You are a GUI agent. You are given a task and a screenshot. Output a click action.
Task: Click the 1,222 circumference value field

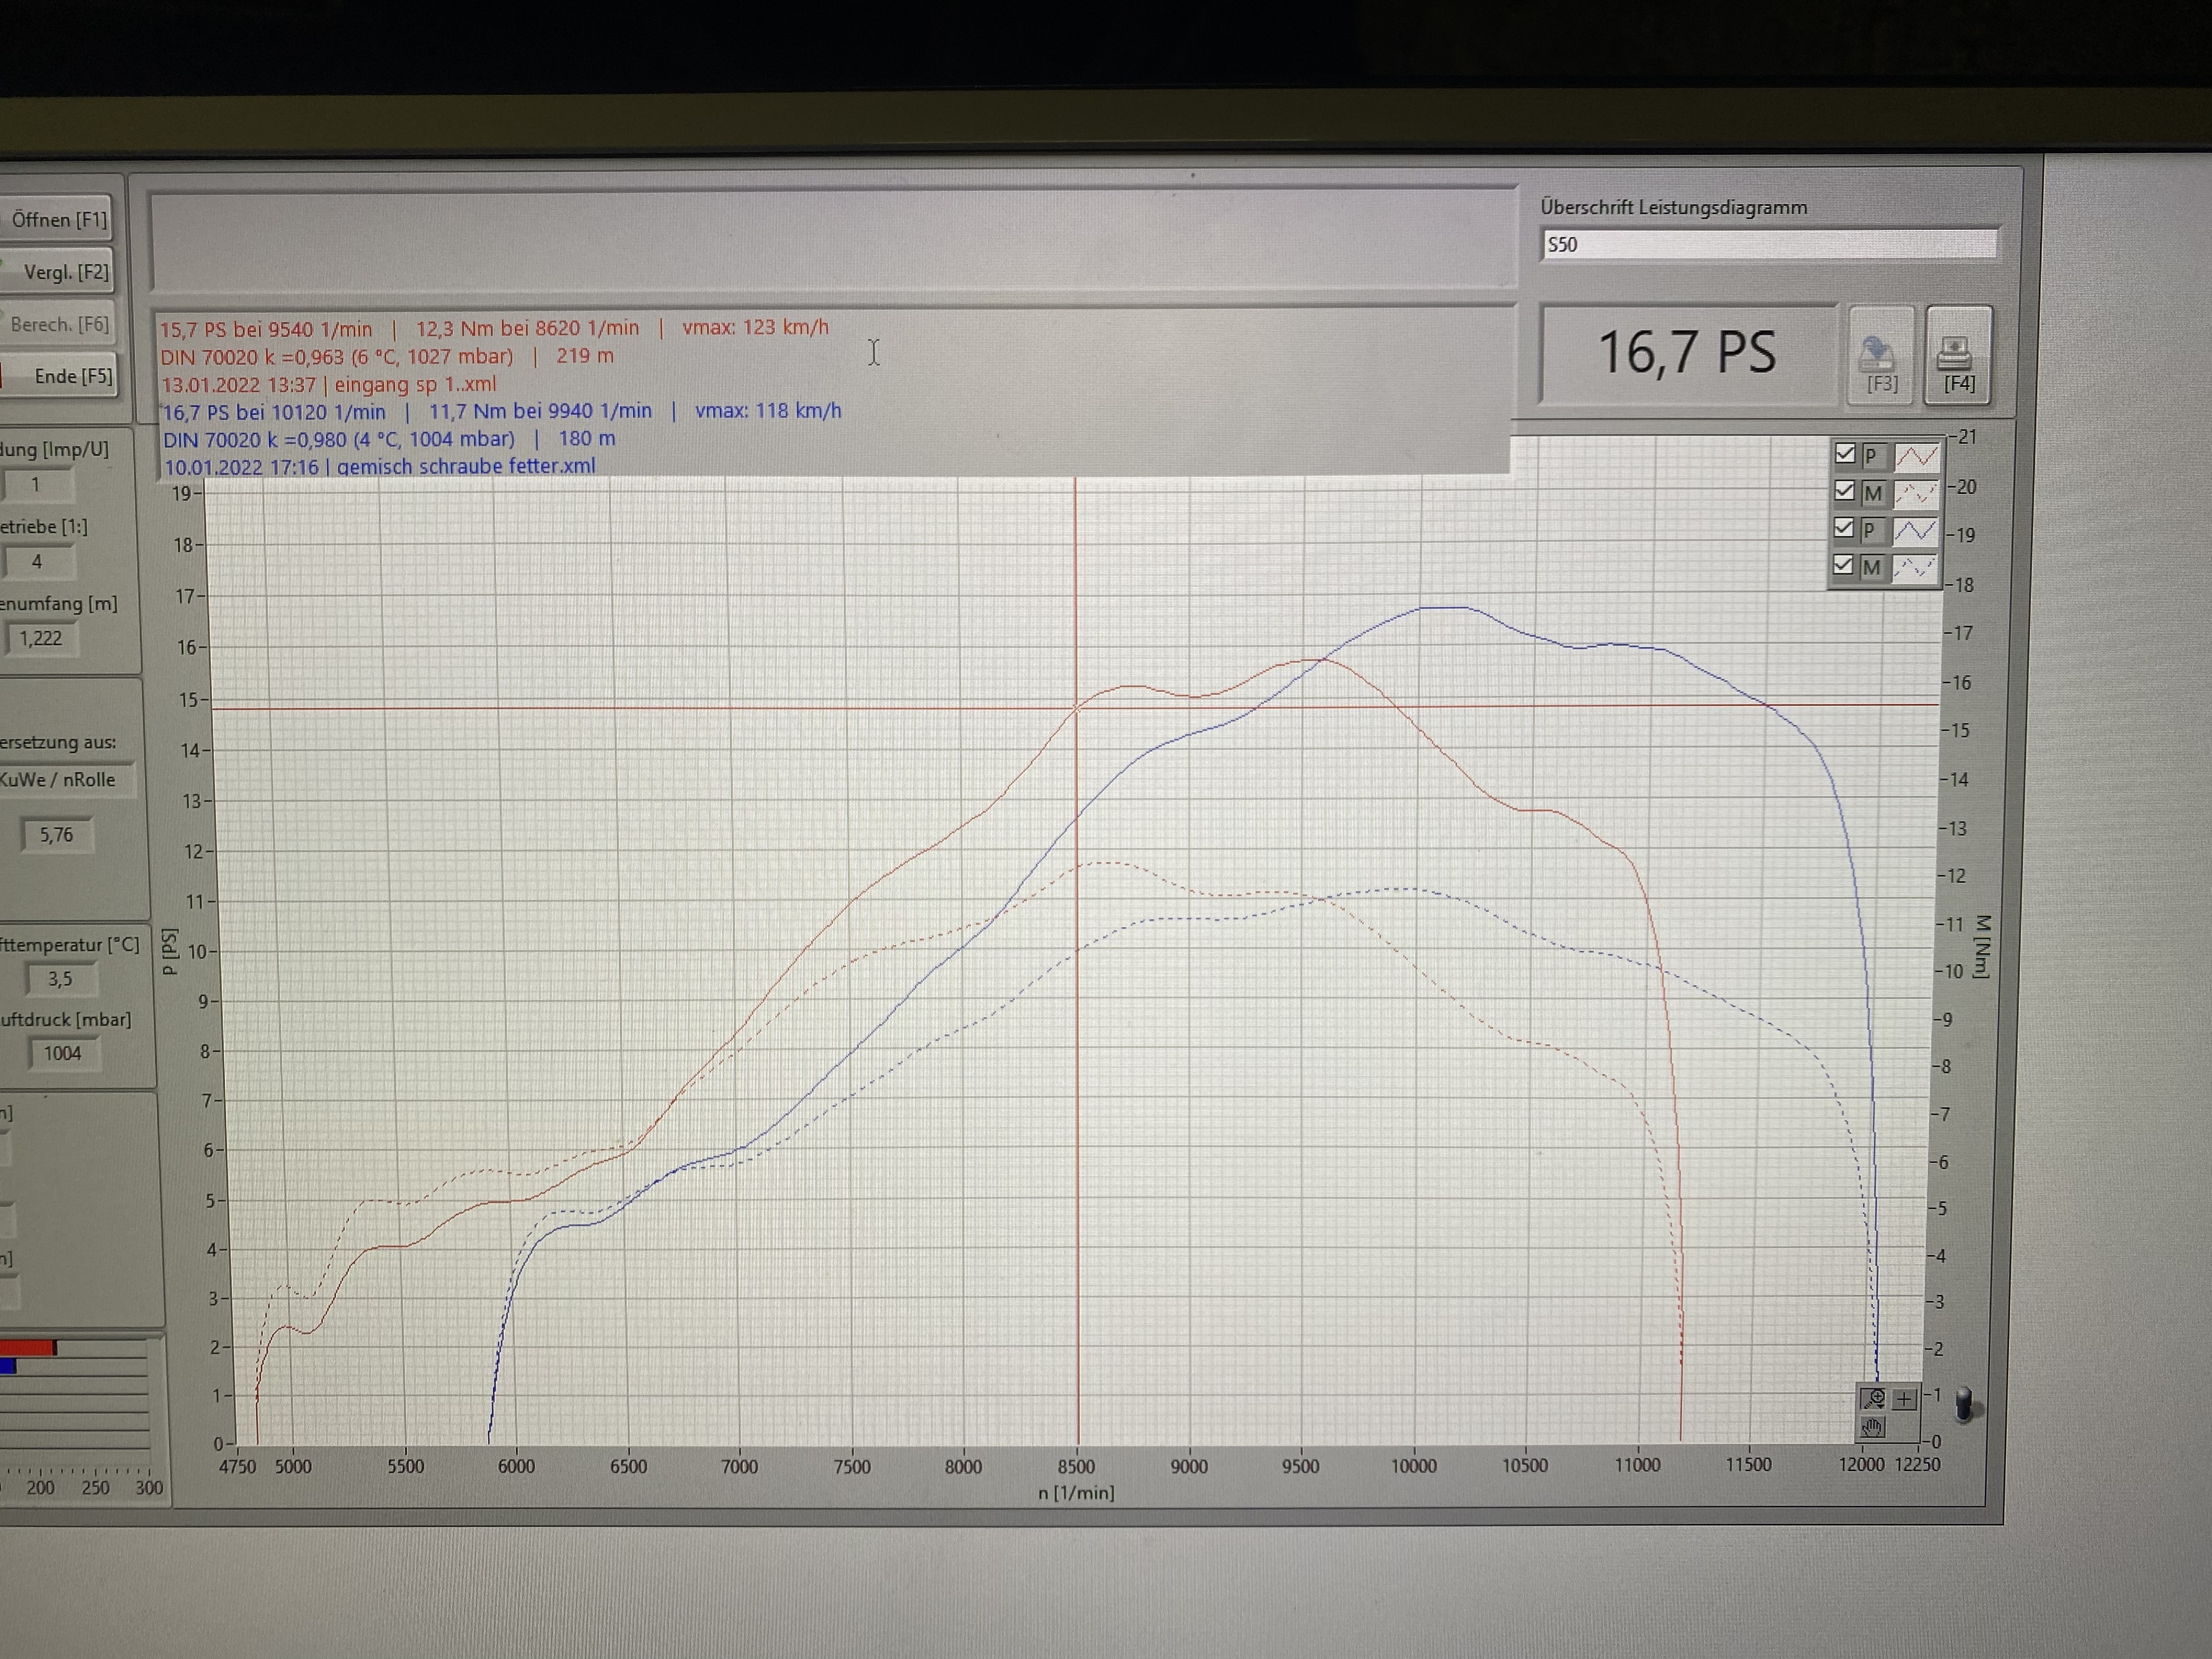pos(42,638)
